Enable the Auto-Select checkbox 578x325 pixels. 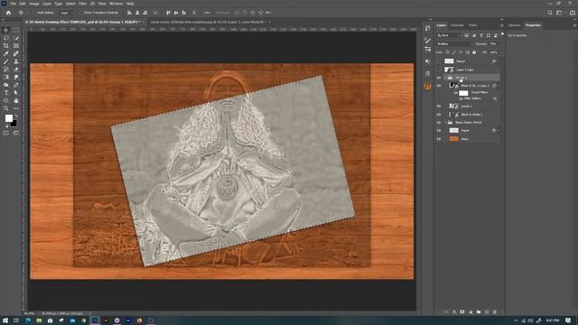click(35, 13)
